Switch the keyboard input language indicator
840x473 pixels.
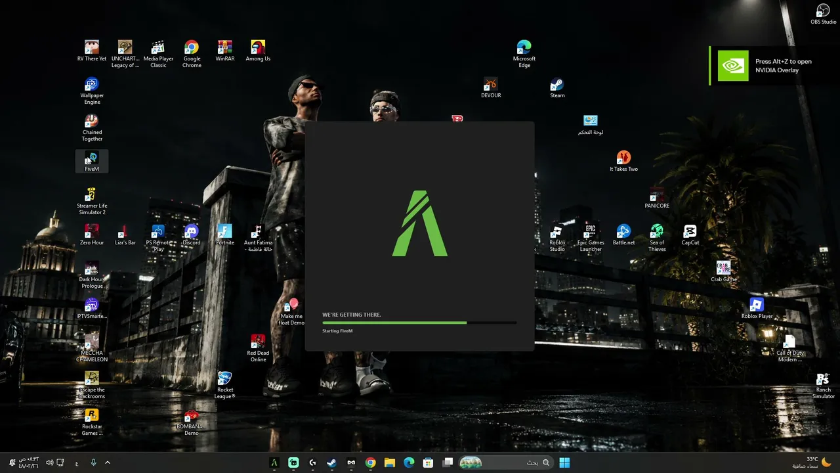77,462
